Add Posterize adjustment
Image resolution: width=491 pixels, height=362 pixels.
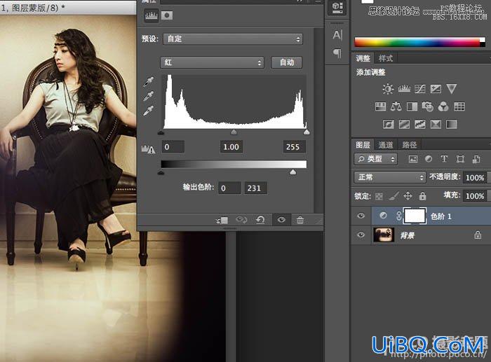(x=404, y=125)
